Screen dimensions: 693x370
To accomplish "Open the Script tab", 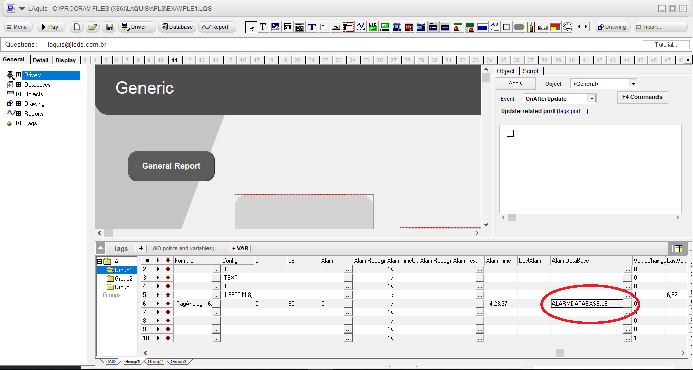I will 531,71.
